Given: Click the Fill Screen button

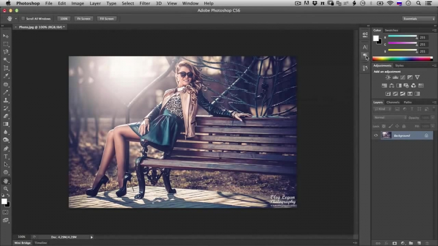Looking at the screenshot, I should click(x=106, y=19).
